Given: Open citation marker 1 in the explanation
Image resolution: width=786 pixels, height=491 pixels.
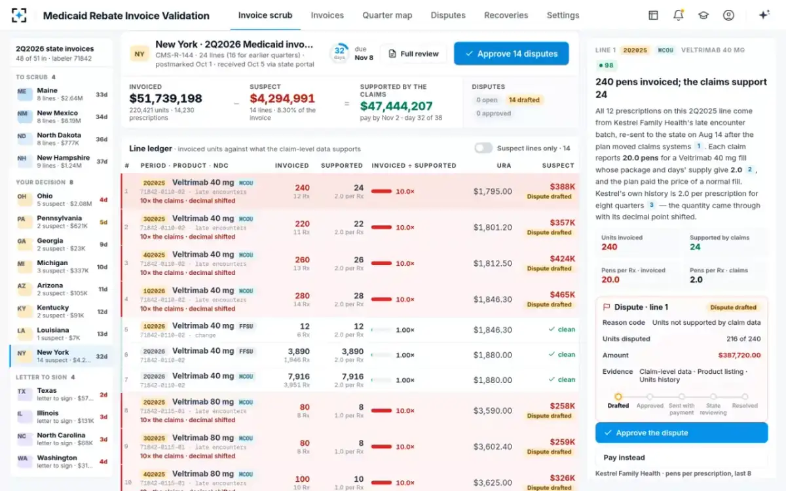Looking at the screenshot, I should click(699, 147).
